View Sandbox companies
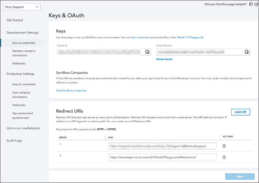 [x=71, y=90]
